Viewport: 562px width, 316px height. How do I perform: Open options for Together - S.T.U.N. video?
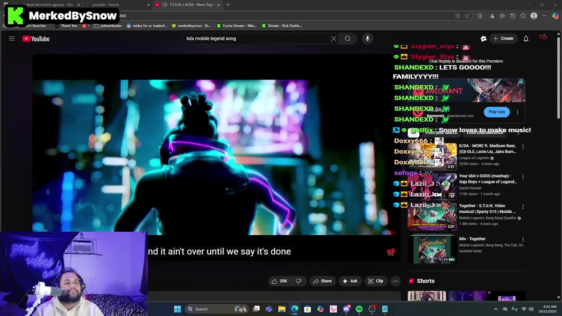coord(522,206)
